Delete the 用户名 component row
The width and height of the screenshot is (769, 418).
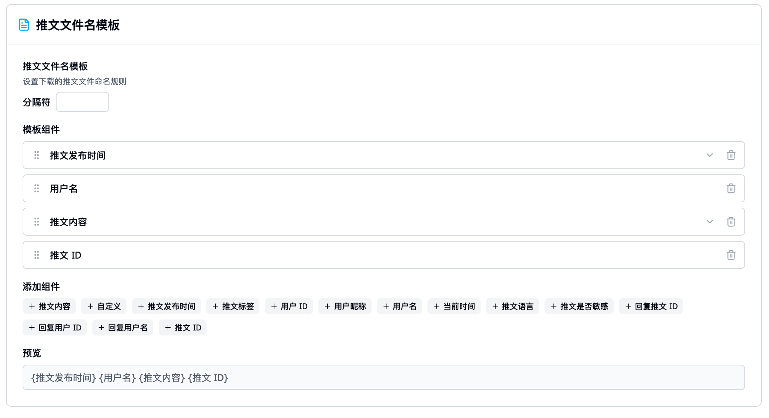tap(731, 188)
